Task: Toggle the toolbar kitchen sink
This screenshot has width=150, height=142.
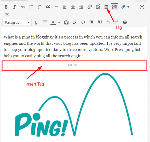Action: tap(115, 7)
